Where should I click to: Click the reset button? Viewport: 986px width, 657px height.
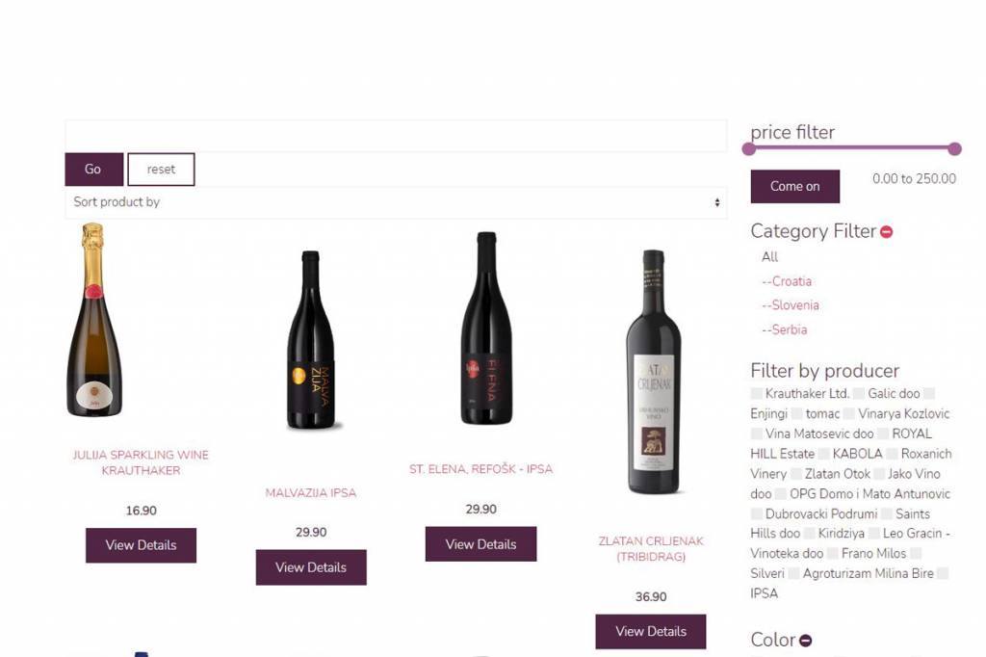click(x=161, y=170)
